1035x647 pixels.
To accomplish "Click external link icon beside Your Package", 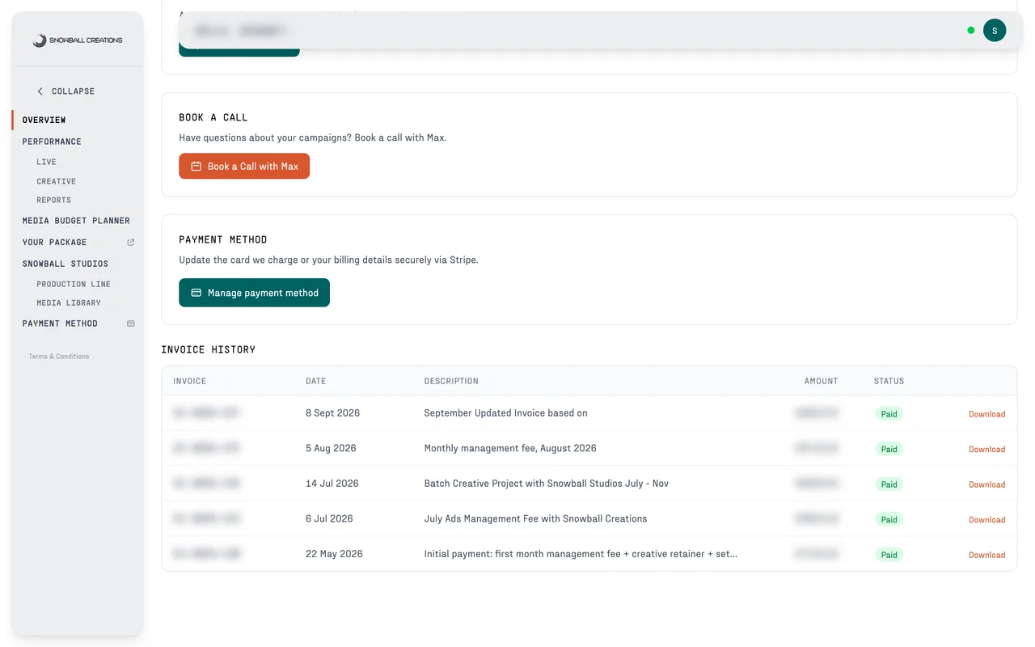I will click(131, 243).
